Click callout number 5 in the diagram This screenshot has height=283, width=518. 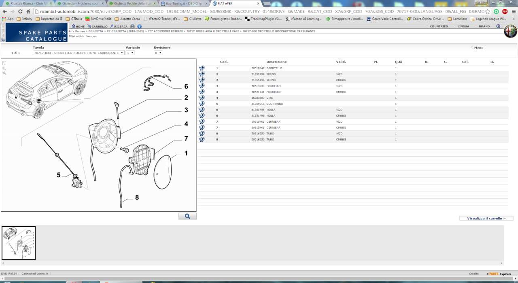[x=59, y=175]
